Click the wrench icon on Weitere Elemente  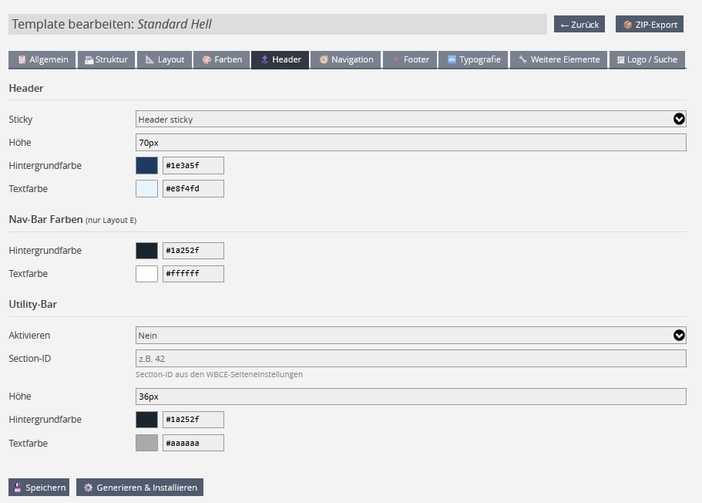pyautogui.click(x=523, y=59)
